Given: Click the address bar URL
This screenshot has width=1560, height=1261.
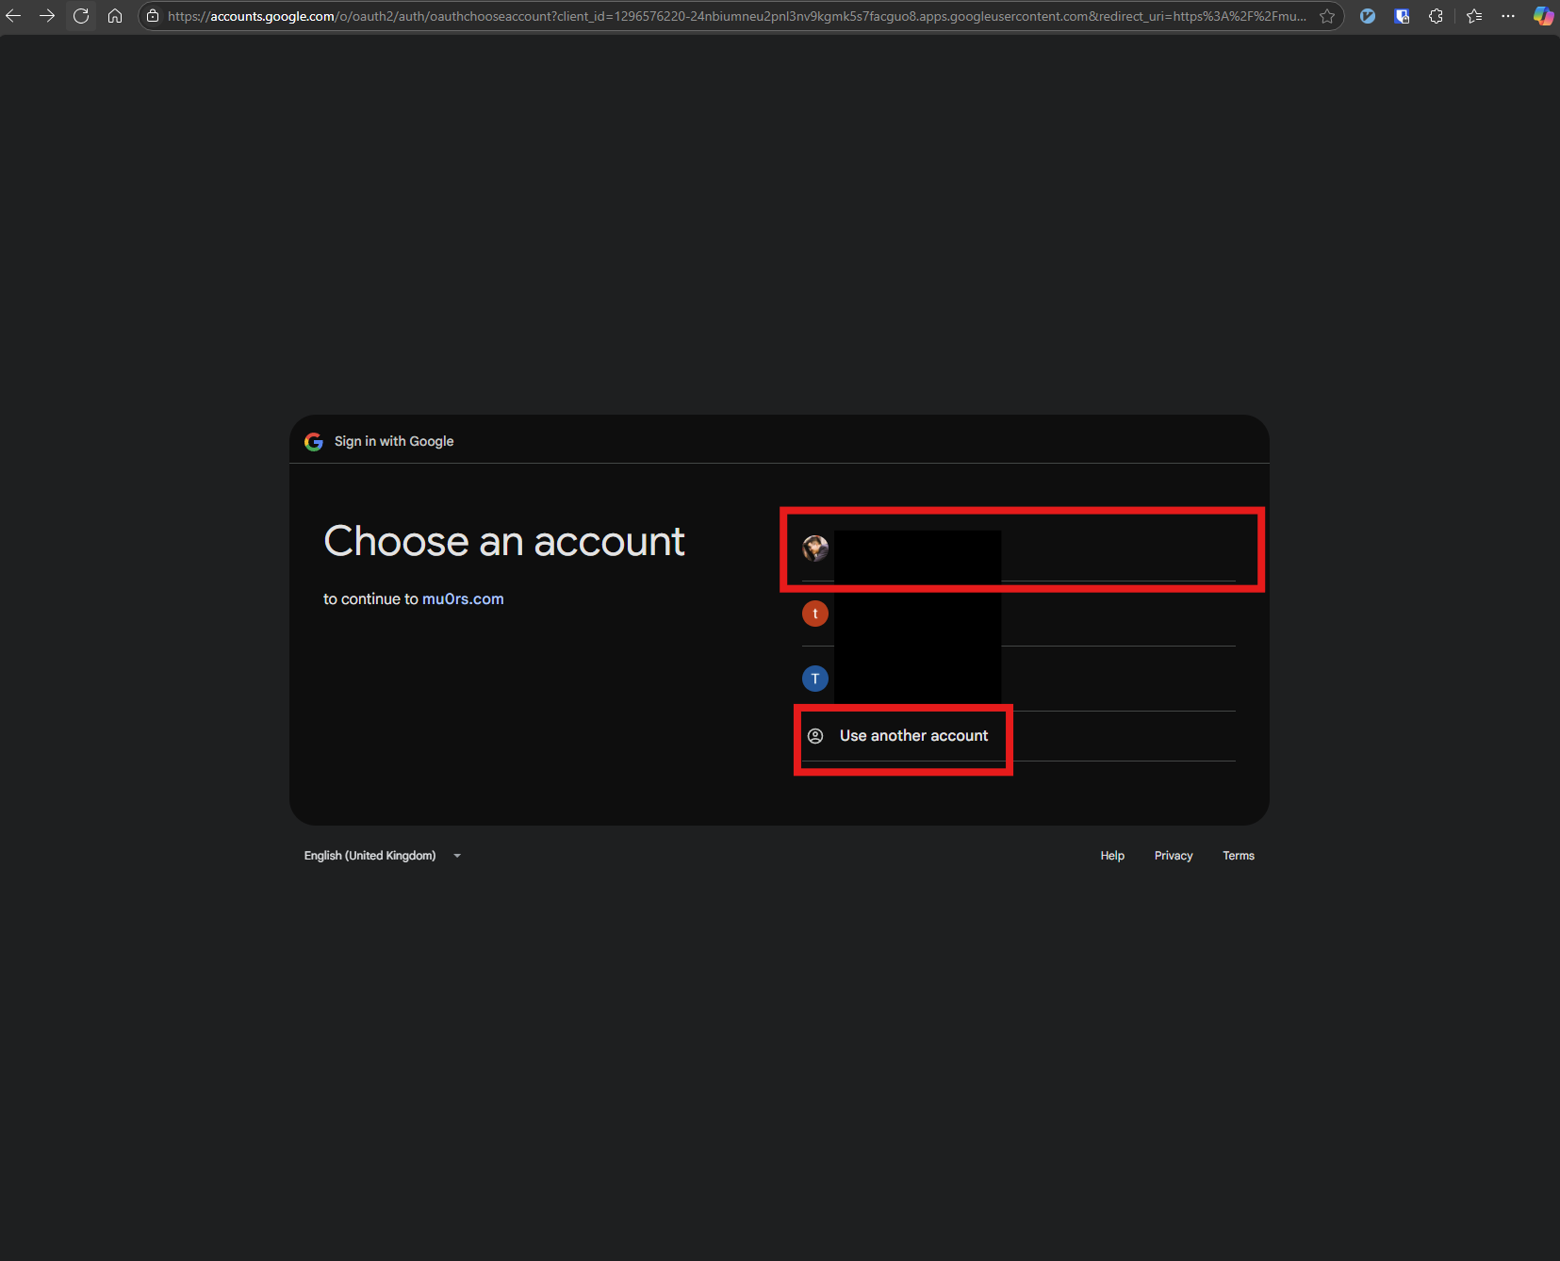Looking at the screenshot, I should 735,16.
